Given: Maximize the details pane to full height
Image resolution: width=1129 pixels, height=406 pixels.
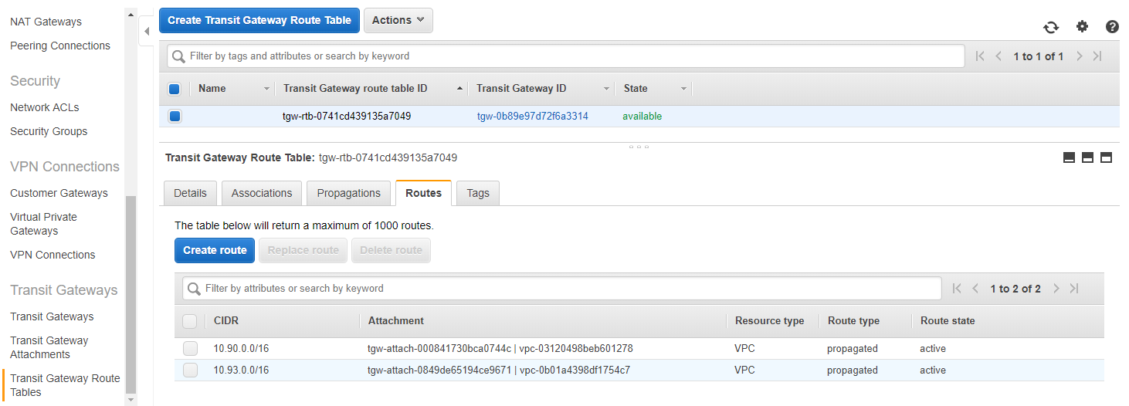Looking at the screenshot, I should (1106, 157).
